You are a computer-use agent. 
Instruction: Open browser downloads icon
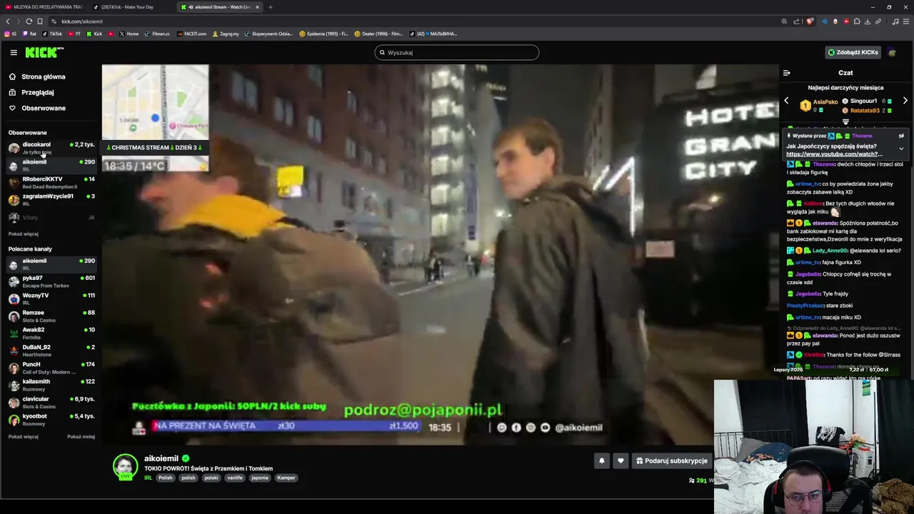tap(868, 21)
